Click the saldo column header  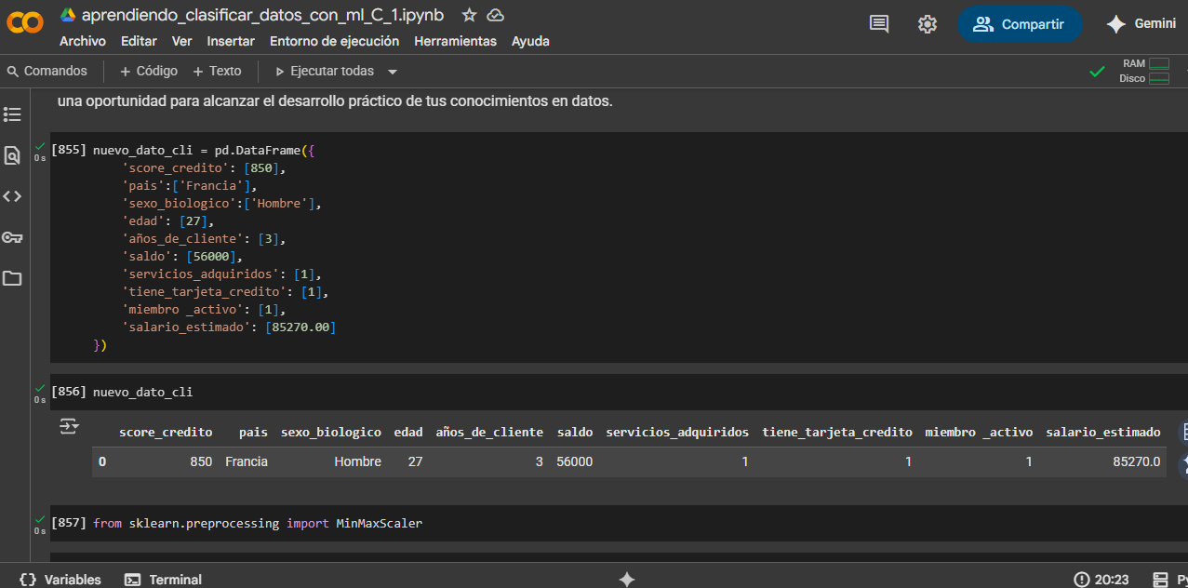point(575,432)
